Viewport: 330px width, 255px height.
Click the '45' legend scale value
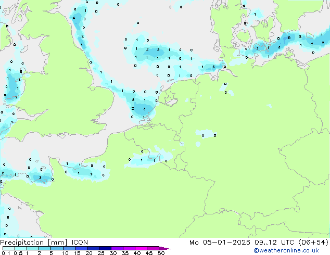[x=149, y=253]
